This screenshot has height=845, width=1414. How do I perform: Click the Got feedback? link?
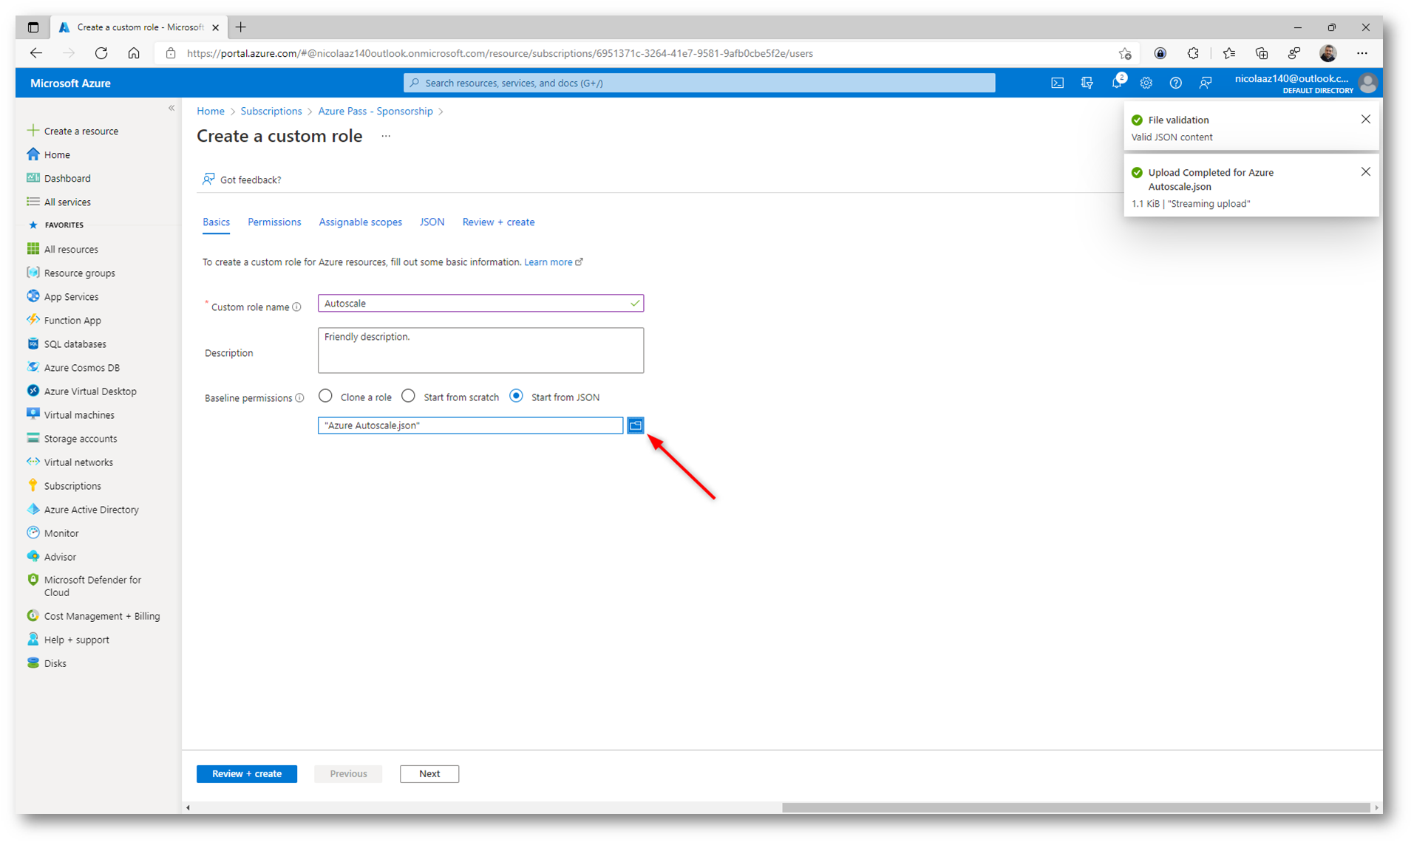click(x=242, y=179)
